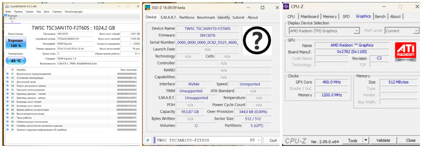This screenshot has width=422, height=148.
Task: Click the status circle in row 0C Часы работы
Action: click(8, 118)
